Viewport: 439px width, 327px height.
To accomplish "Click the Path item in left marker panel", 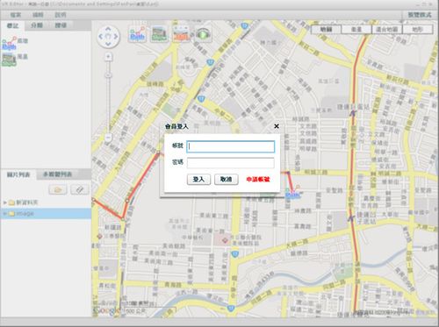I will click(x=14, y=43).
